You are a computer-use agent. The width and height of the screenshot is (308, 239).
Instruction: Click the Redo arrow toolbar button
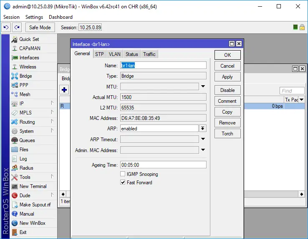(x=17, y=27)
